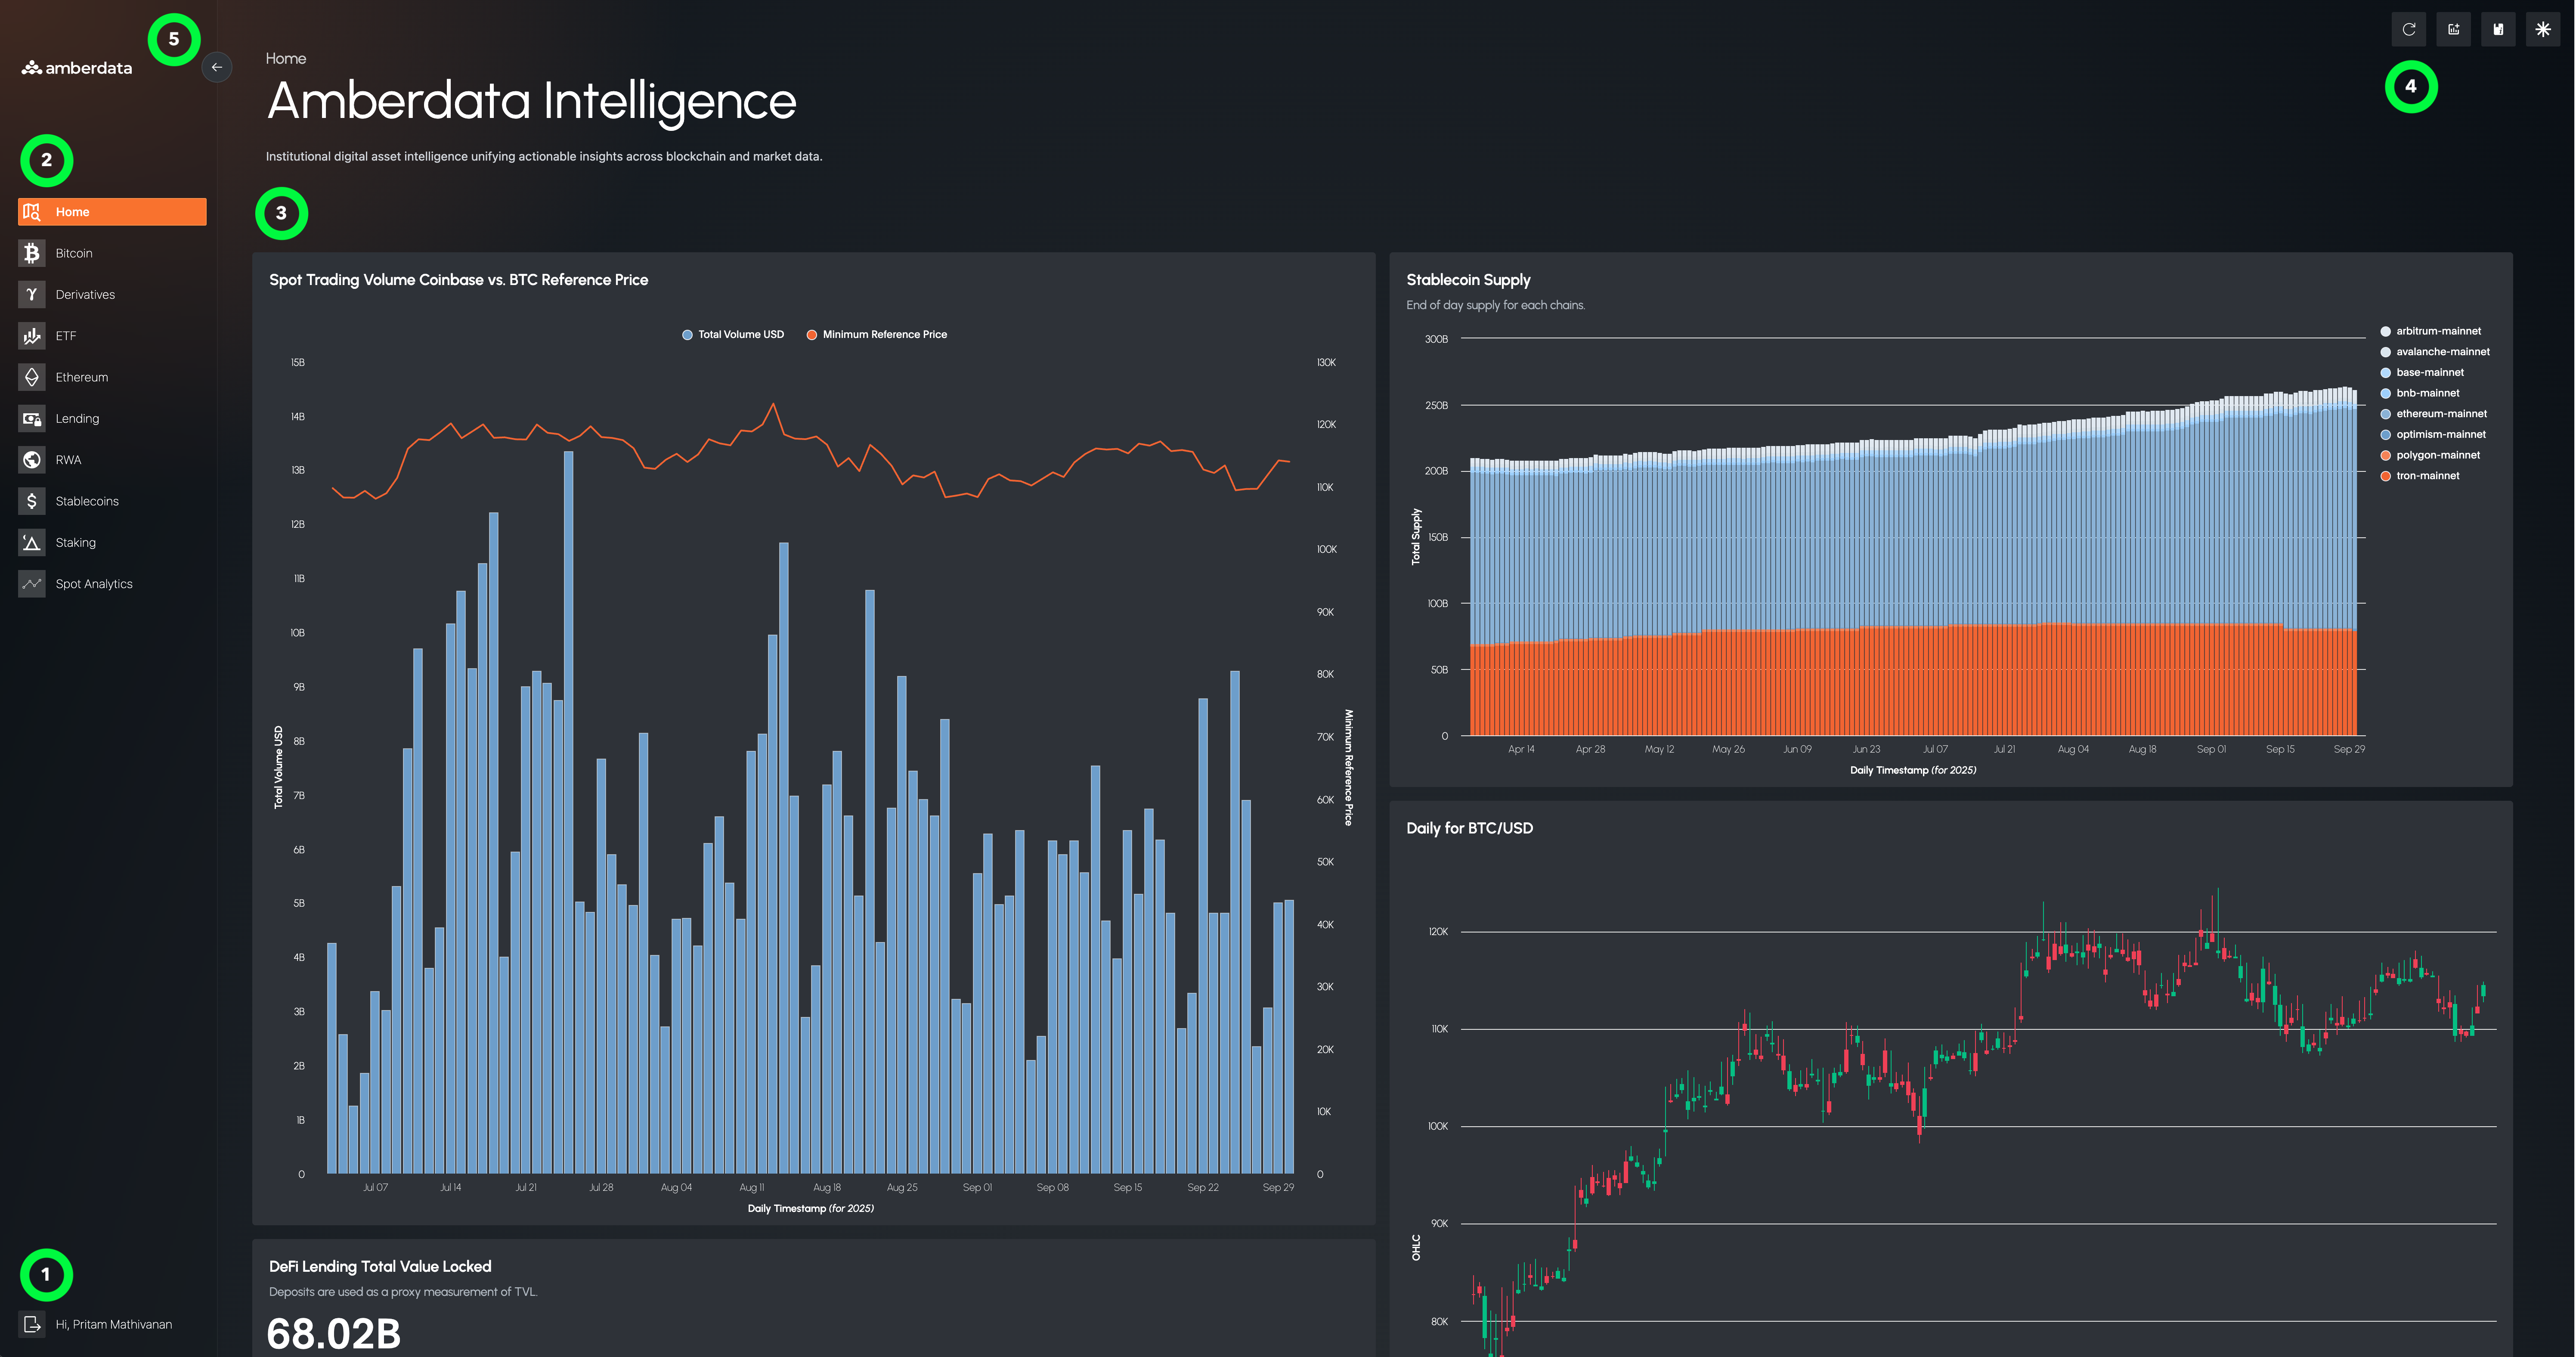Click the logout icon near username
This screenshot has height=1357, width=2576.
click(x=32, y=1324)
